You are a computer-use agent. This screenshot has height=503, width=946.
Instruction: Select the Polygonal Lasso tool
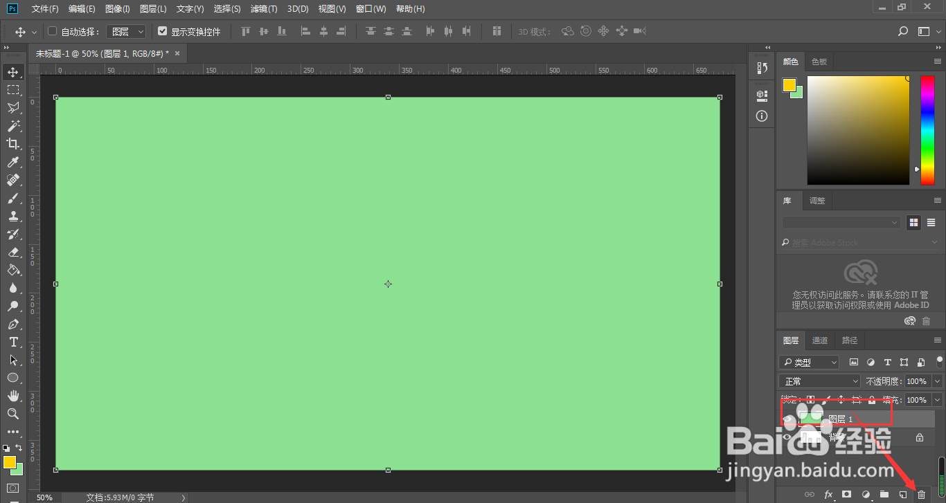coord(13,108)
